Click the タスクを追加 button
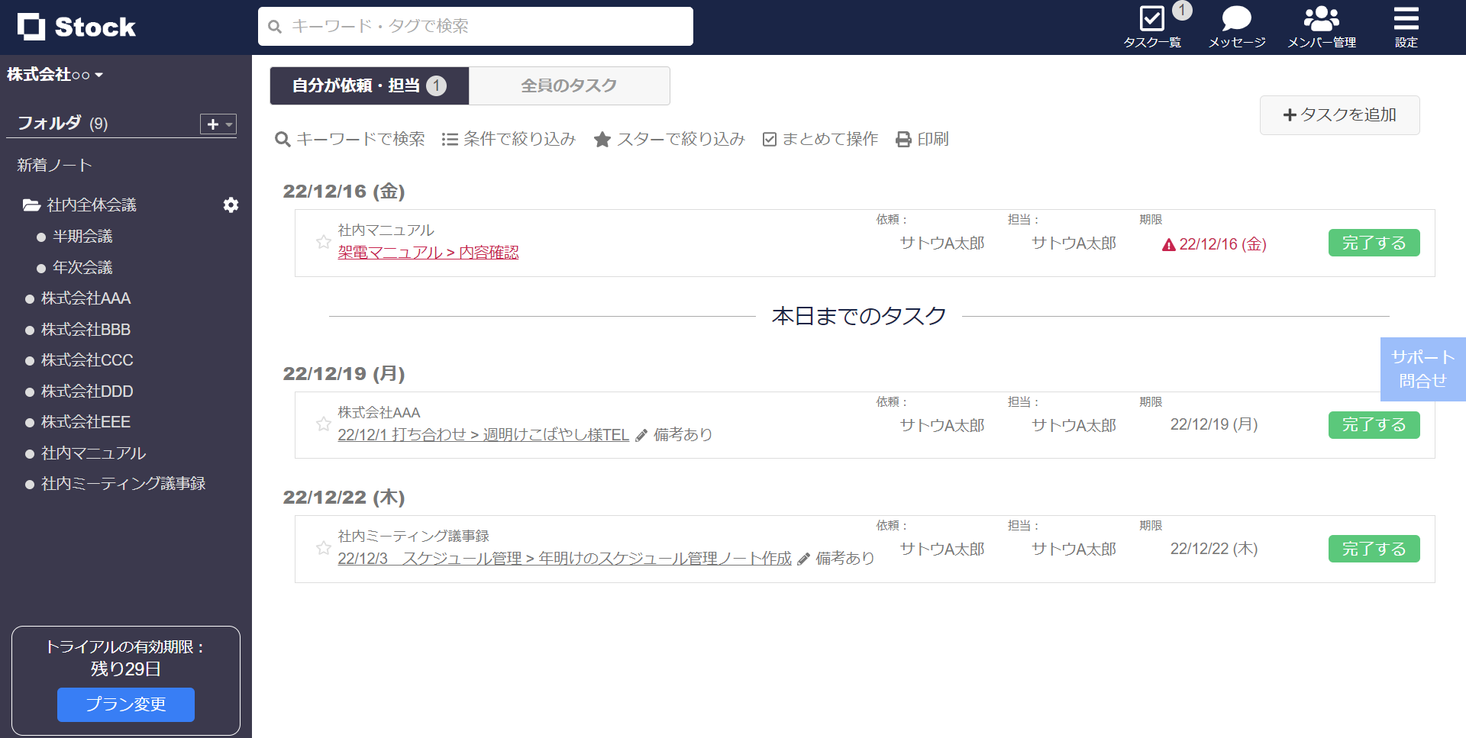The height and width of the screenshot is (738, 1466). click(1339, 115)
